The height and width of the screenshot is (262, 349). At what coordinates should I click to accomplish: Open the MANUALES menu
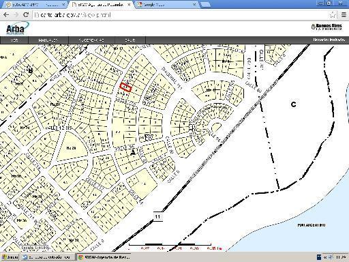[48, 40]
